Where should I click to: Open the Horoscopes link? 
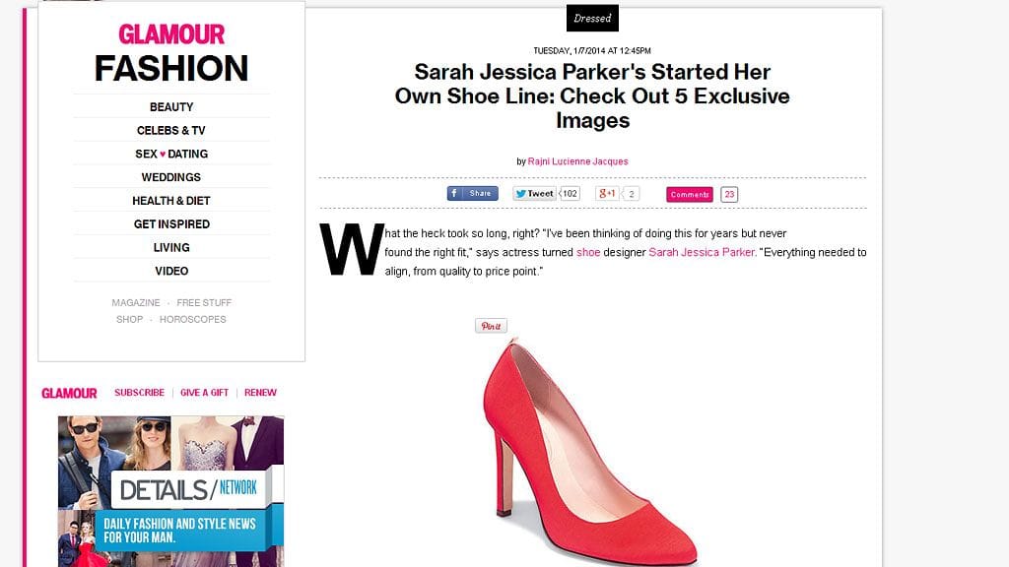192,320
